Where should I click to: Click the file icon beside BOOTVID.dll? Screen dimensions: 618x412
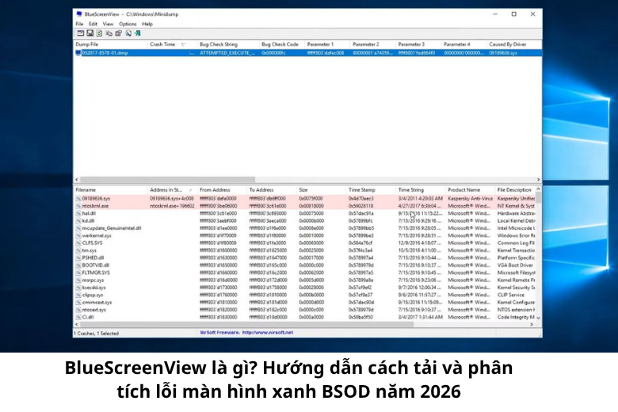click(x=78, y=265)
